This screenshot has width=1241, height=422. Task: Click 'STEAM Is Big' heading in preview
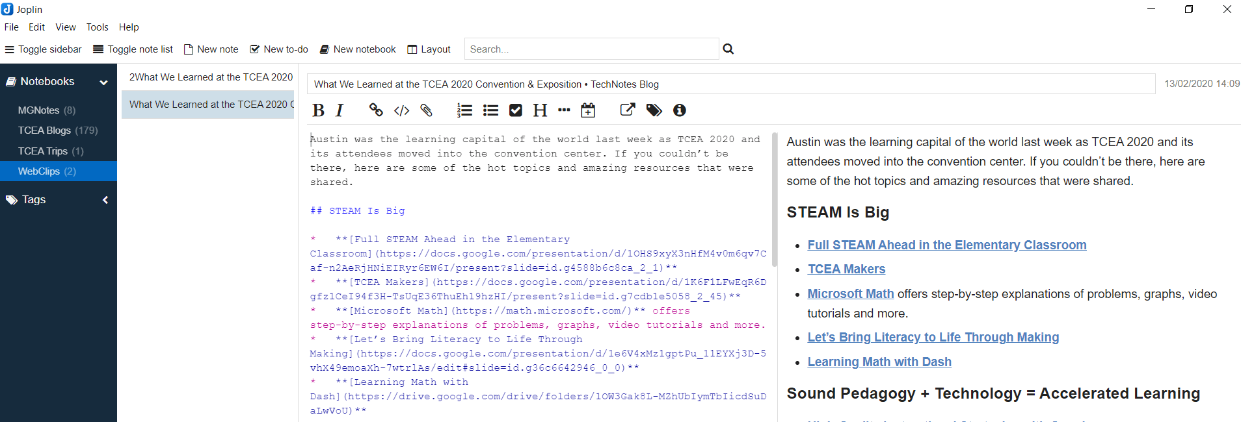[x=838, y=212]
